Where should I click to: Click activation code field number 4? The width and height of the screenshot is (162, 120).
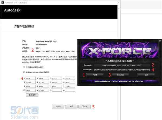(70, 78)
